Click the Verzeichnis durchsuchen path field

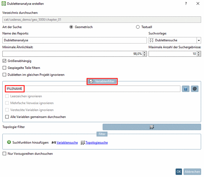point(102,20)
